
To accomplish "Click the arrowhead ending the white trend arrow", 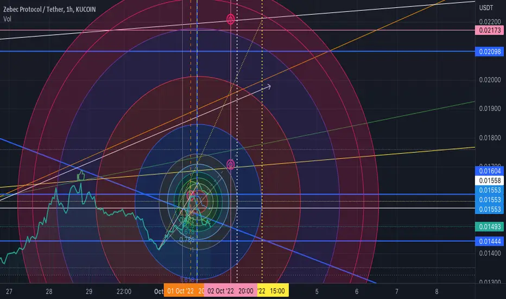I will (x=268, y=86).
